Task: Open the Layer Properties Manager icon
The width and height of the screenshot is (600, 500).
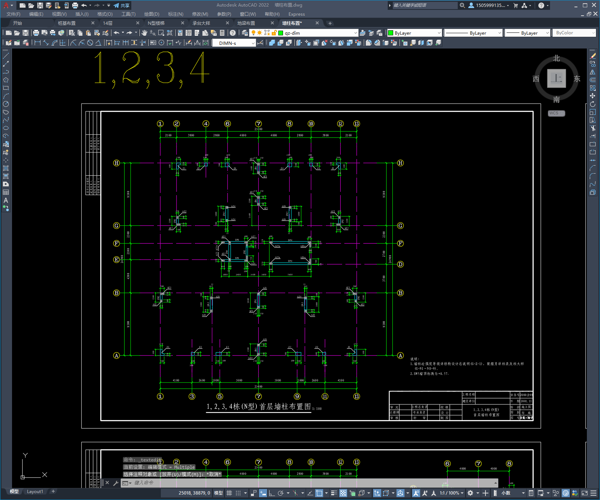Action: (245, 33)
